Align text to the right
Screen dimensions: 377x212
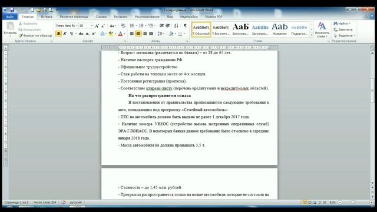tap(145, 34)
